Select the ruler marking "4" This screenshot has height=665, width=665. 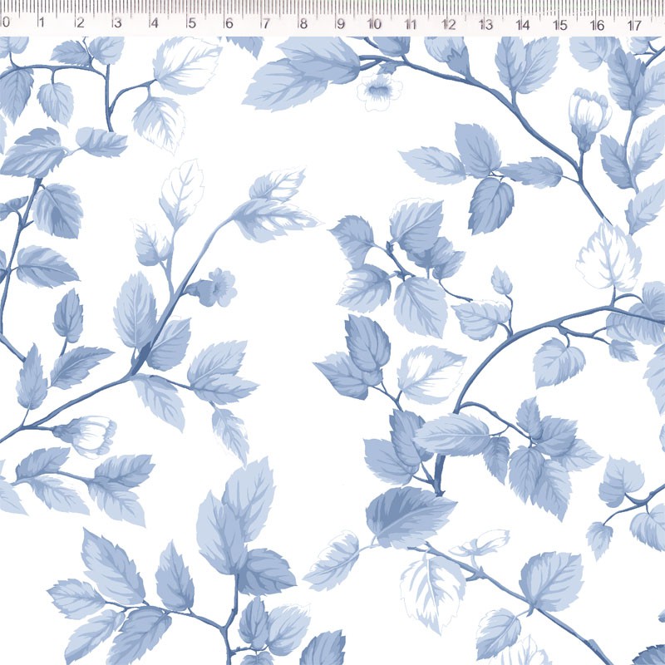pos(155,23)
